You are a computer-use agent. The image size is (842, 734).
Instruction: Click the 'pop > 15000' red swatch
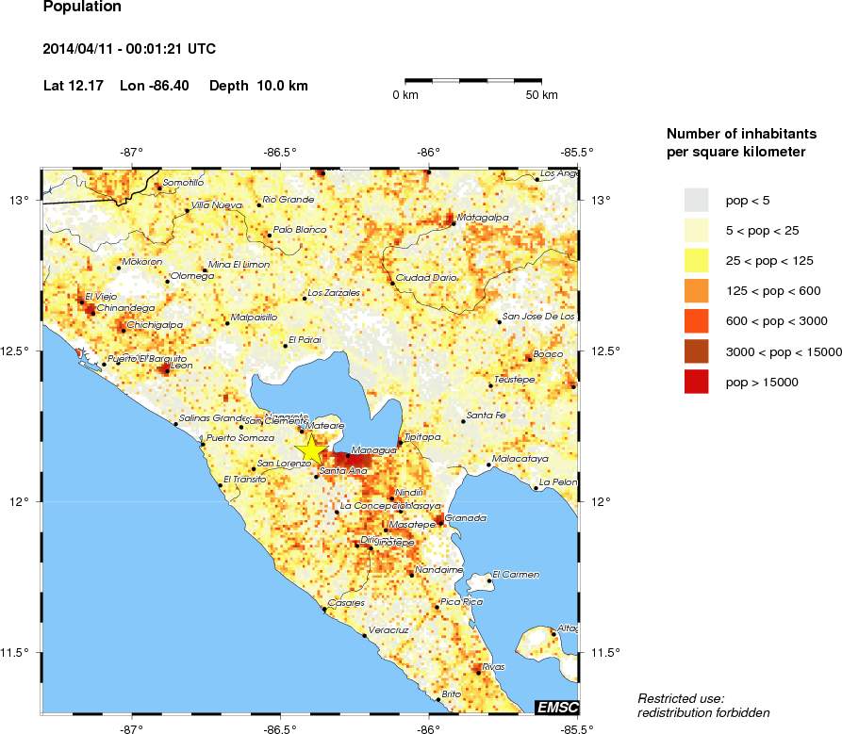pyautogui.click(x=697, y=382)
